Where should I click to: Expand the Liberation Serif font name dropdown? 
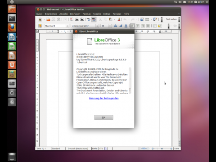(x=97, y=26)
